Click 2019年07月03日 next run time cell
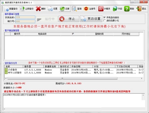Image resolution: width=149 pixels, height=113 pixels. 126,73
